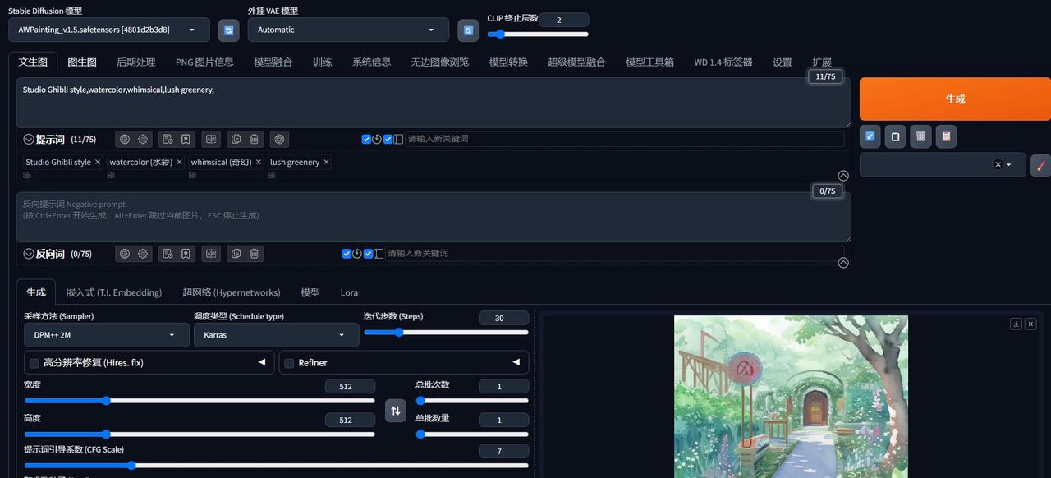Remove the watercolor keyword via its X
This screenshot has width=1051, height=478.
[x=179, y=162]
